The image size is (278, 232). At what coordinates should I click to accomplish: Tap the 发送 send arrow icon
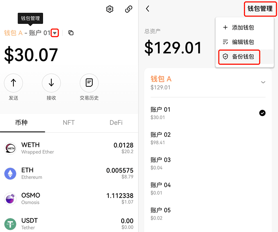(13, 83)
